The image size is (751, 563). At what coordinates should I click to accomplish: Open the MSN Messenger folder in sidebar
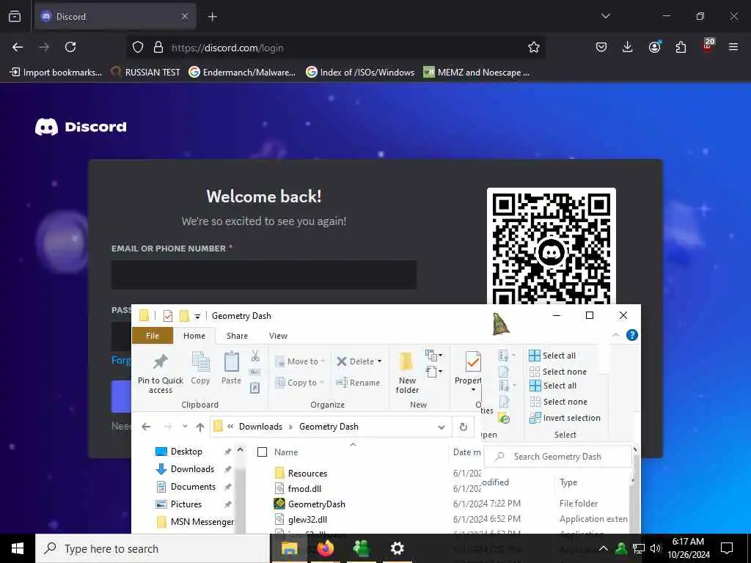coord(195,521)
